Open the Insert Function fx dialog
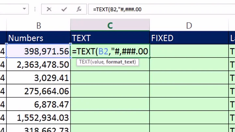This screenshot has width=235, height=132. [x=79, y=9]
